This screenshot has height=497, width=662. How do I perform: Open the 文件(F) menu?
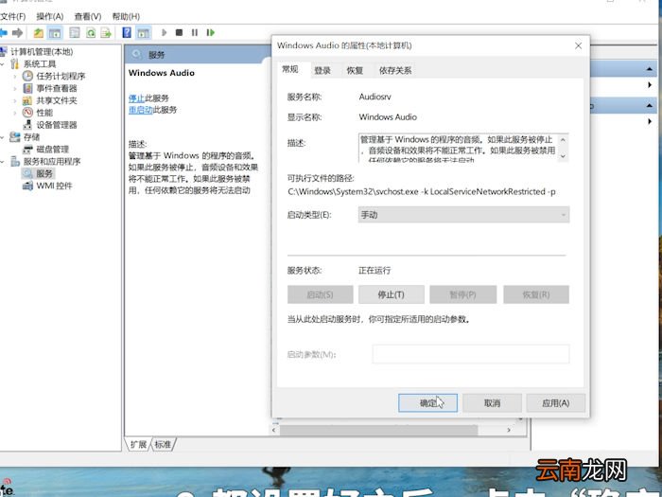tap(12, 16)
